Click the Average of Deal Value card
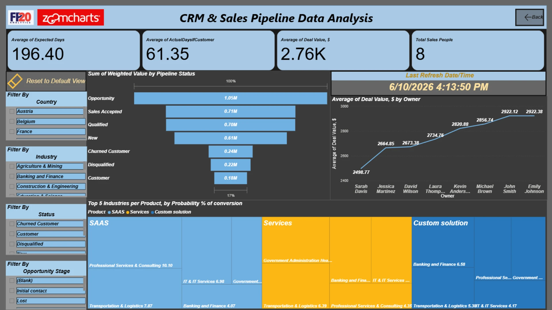552x310 pixels. (343, 50)
